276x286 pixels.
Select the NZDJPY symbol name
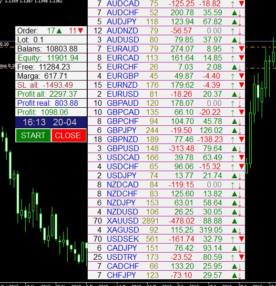(121, 203)
